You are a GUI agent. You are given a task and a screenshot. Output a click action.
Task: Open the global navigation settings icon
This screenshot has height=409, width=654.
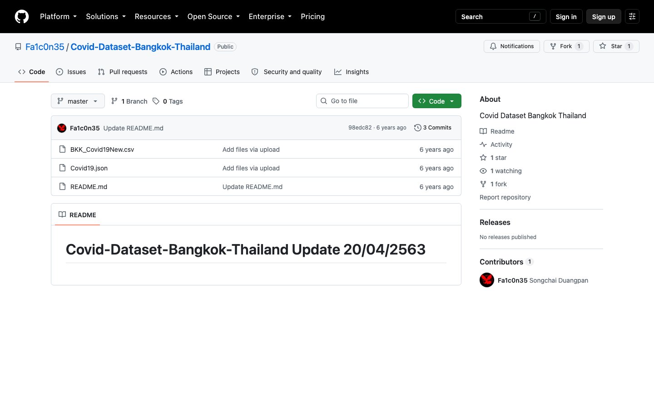click(632, 16)
